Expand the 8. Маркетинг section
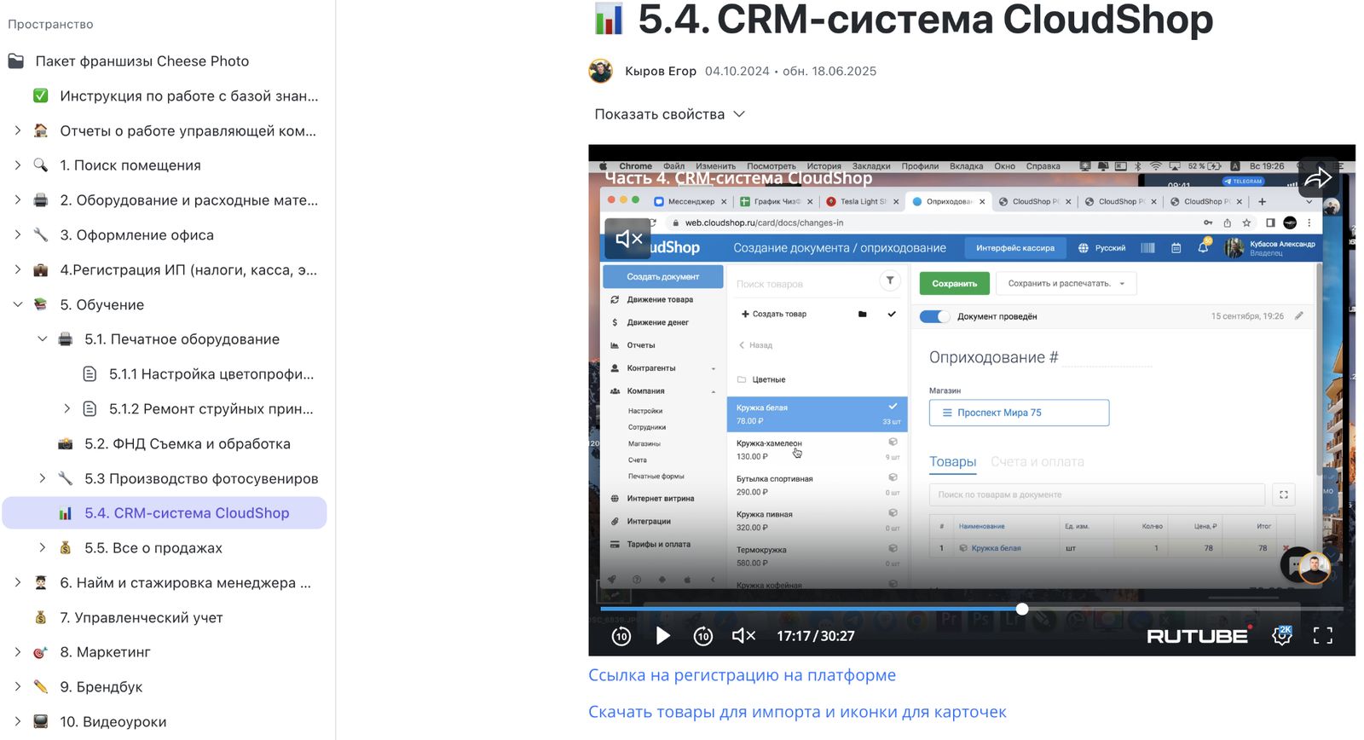This screenshot has width=1364, height=740. click(x=17, y=652)
